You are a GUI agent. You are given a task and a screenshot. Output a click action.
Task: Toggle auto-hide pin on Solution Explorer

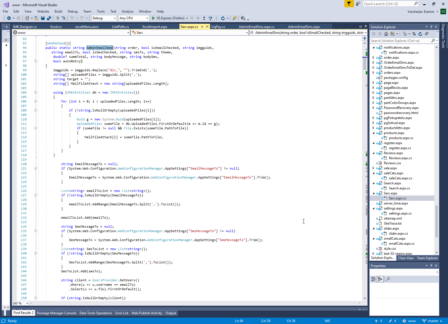431,27
